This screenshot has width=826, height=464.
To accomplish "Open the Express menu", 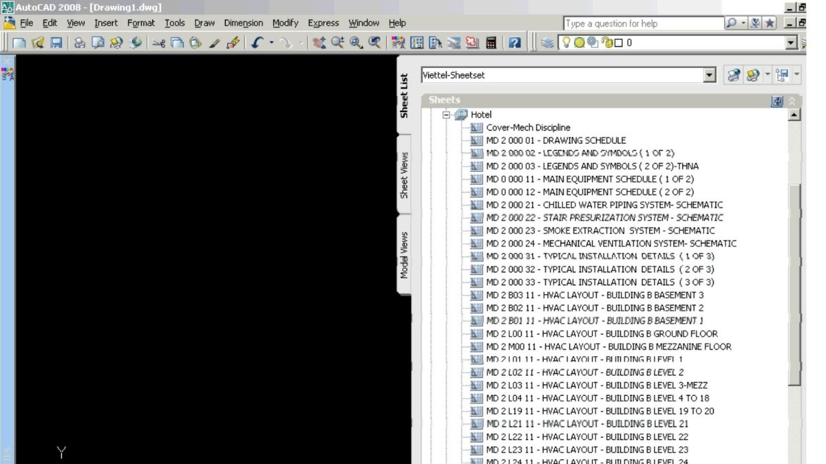I will [324, 23].
